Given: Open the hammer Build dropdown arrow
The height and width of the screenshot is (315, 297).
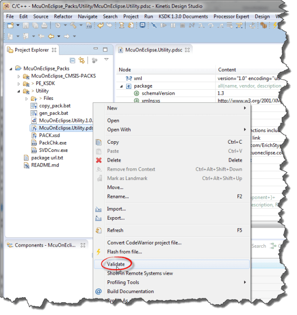Looking at the screenshot, I should [x=80, y=25].
